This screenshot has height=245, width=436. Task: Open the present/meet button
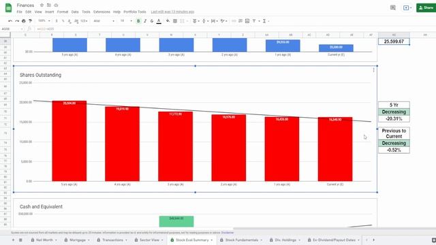tap(407, 7)
